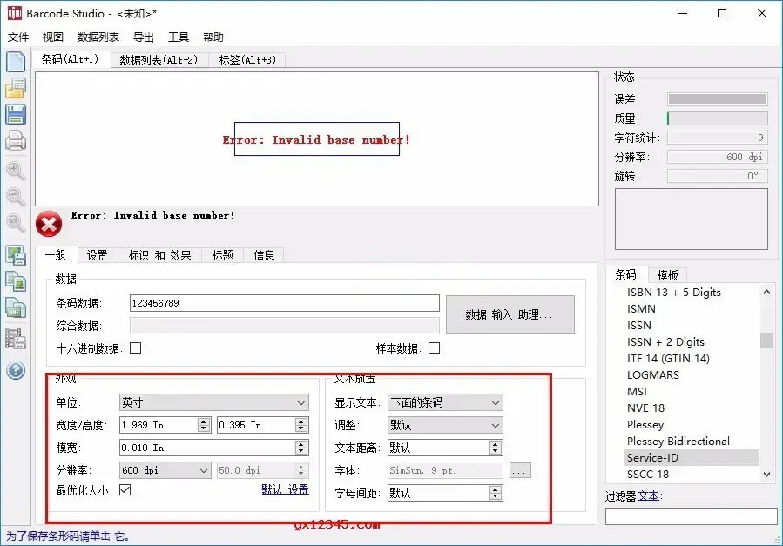Open the 工具 menu
The image size is (783, 546).
(179, 37)
